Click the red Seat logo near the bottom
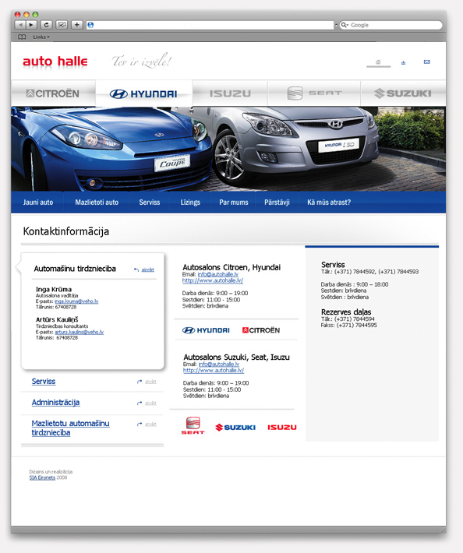The height and width of the screenshot is (553, 463). 193,426
